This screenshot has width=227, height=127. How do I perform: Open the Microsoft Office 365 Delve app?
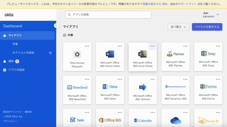[110, 90]
